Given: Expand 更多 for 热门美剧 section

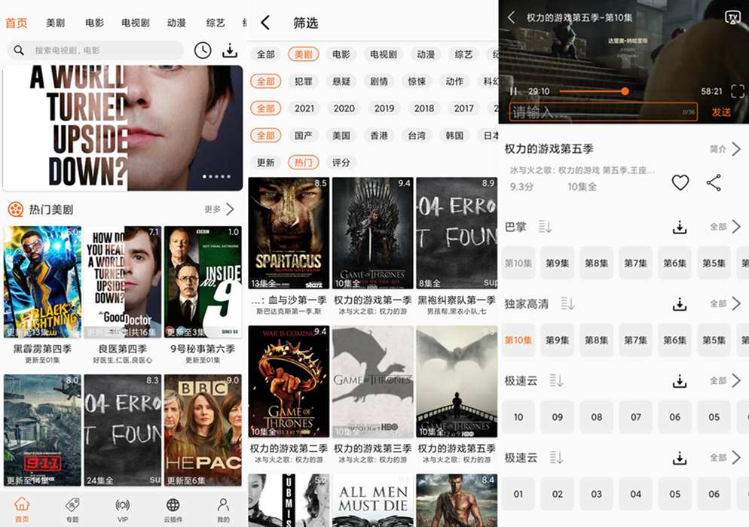Looking at the screenshot, I should [x=219, y=209].
